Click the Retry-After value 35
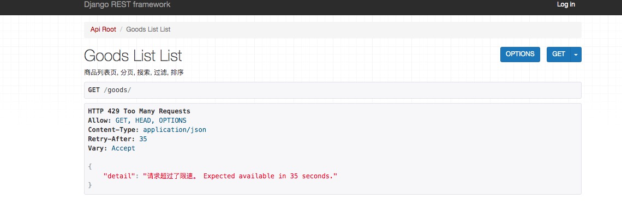Image resolution: width=622 pixels, height=223 pixels. coord(143,139)
